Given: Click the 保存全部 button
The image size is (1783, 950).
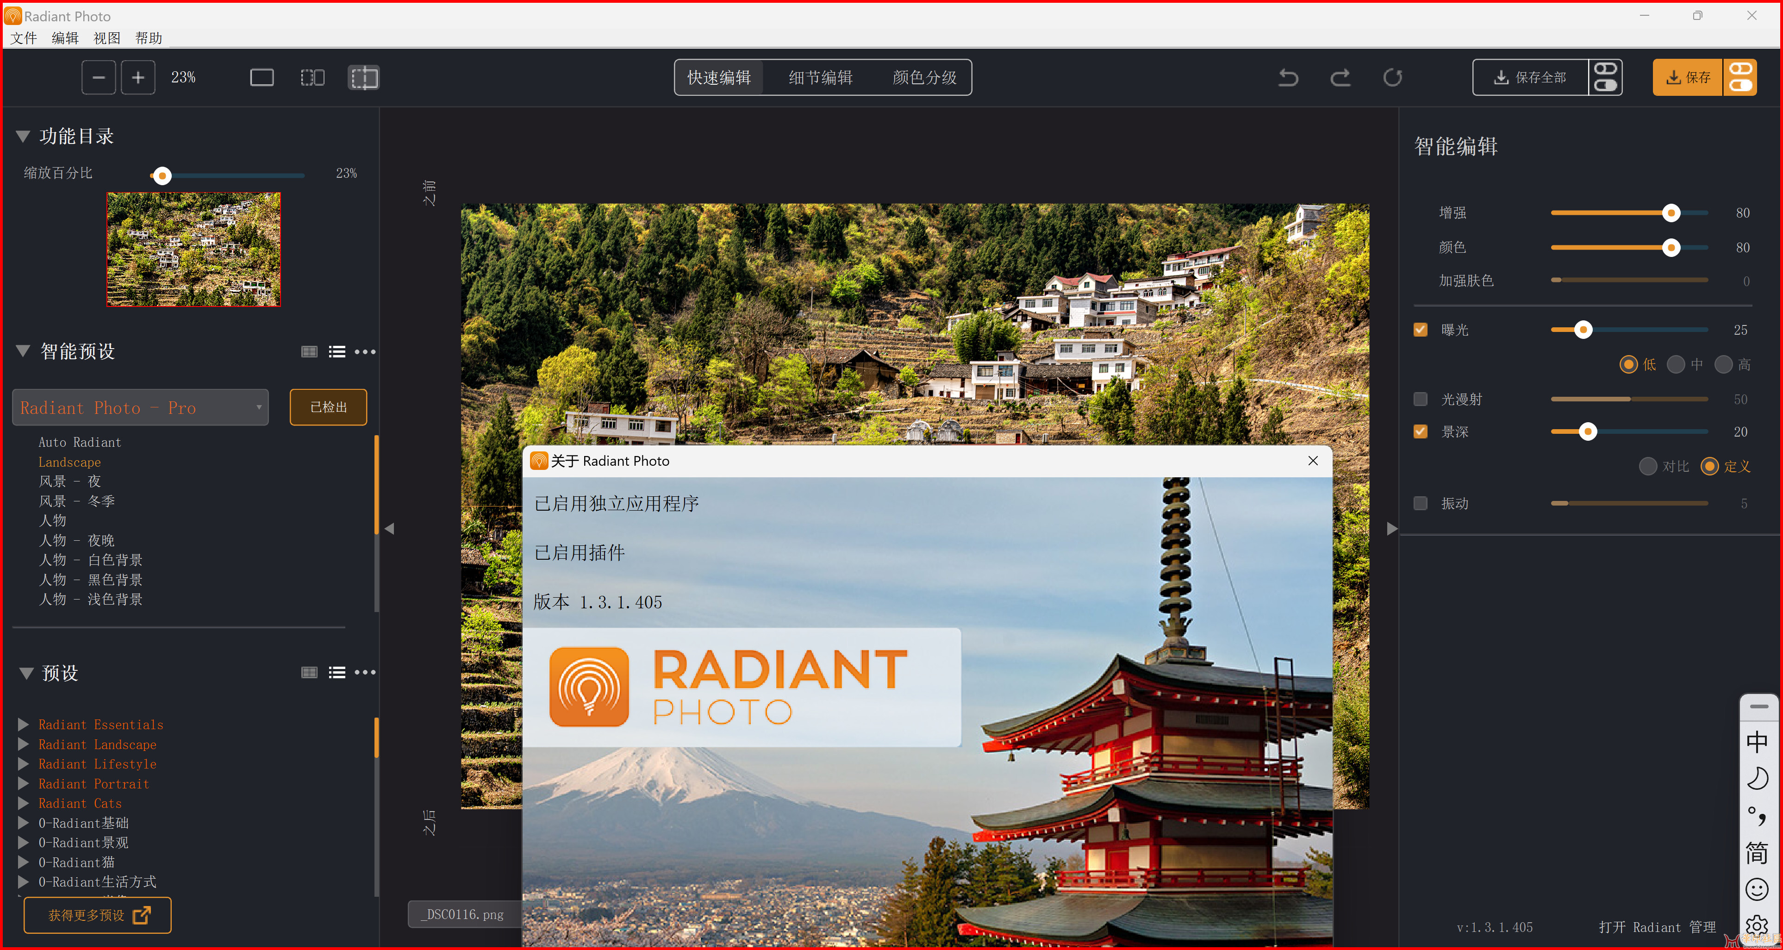Looking at the screenshot, I should (1530, 77).
